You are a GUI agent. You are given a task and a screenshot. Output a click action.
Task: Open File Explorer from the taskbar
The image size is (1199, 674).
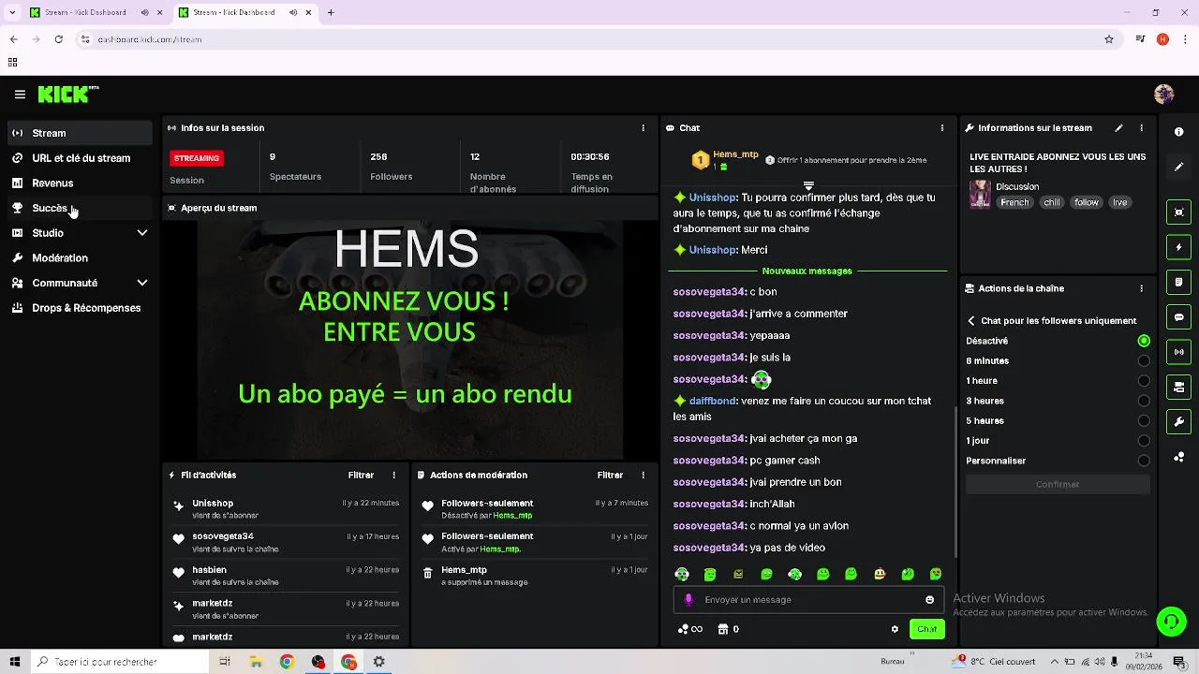[256, 662]
